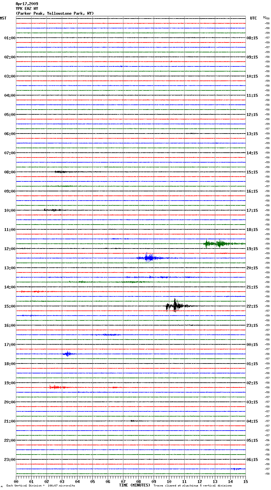
Task: Click the UTC time label "19:15"
Action: pos(252,249)
